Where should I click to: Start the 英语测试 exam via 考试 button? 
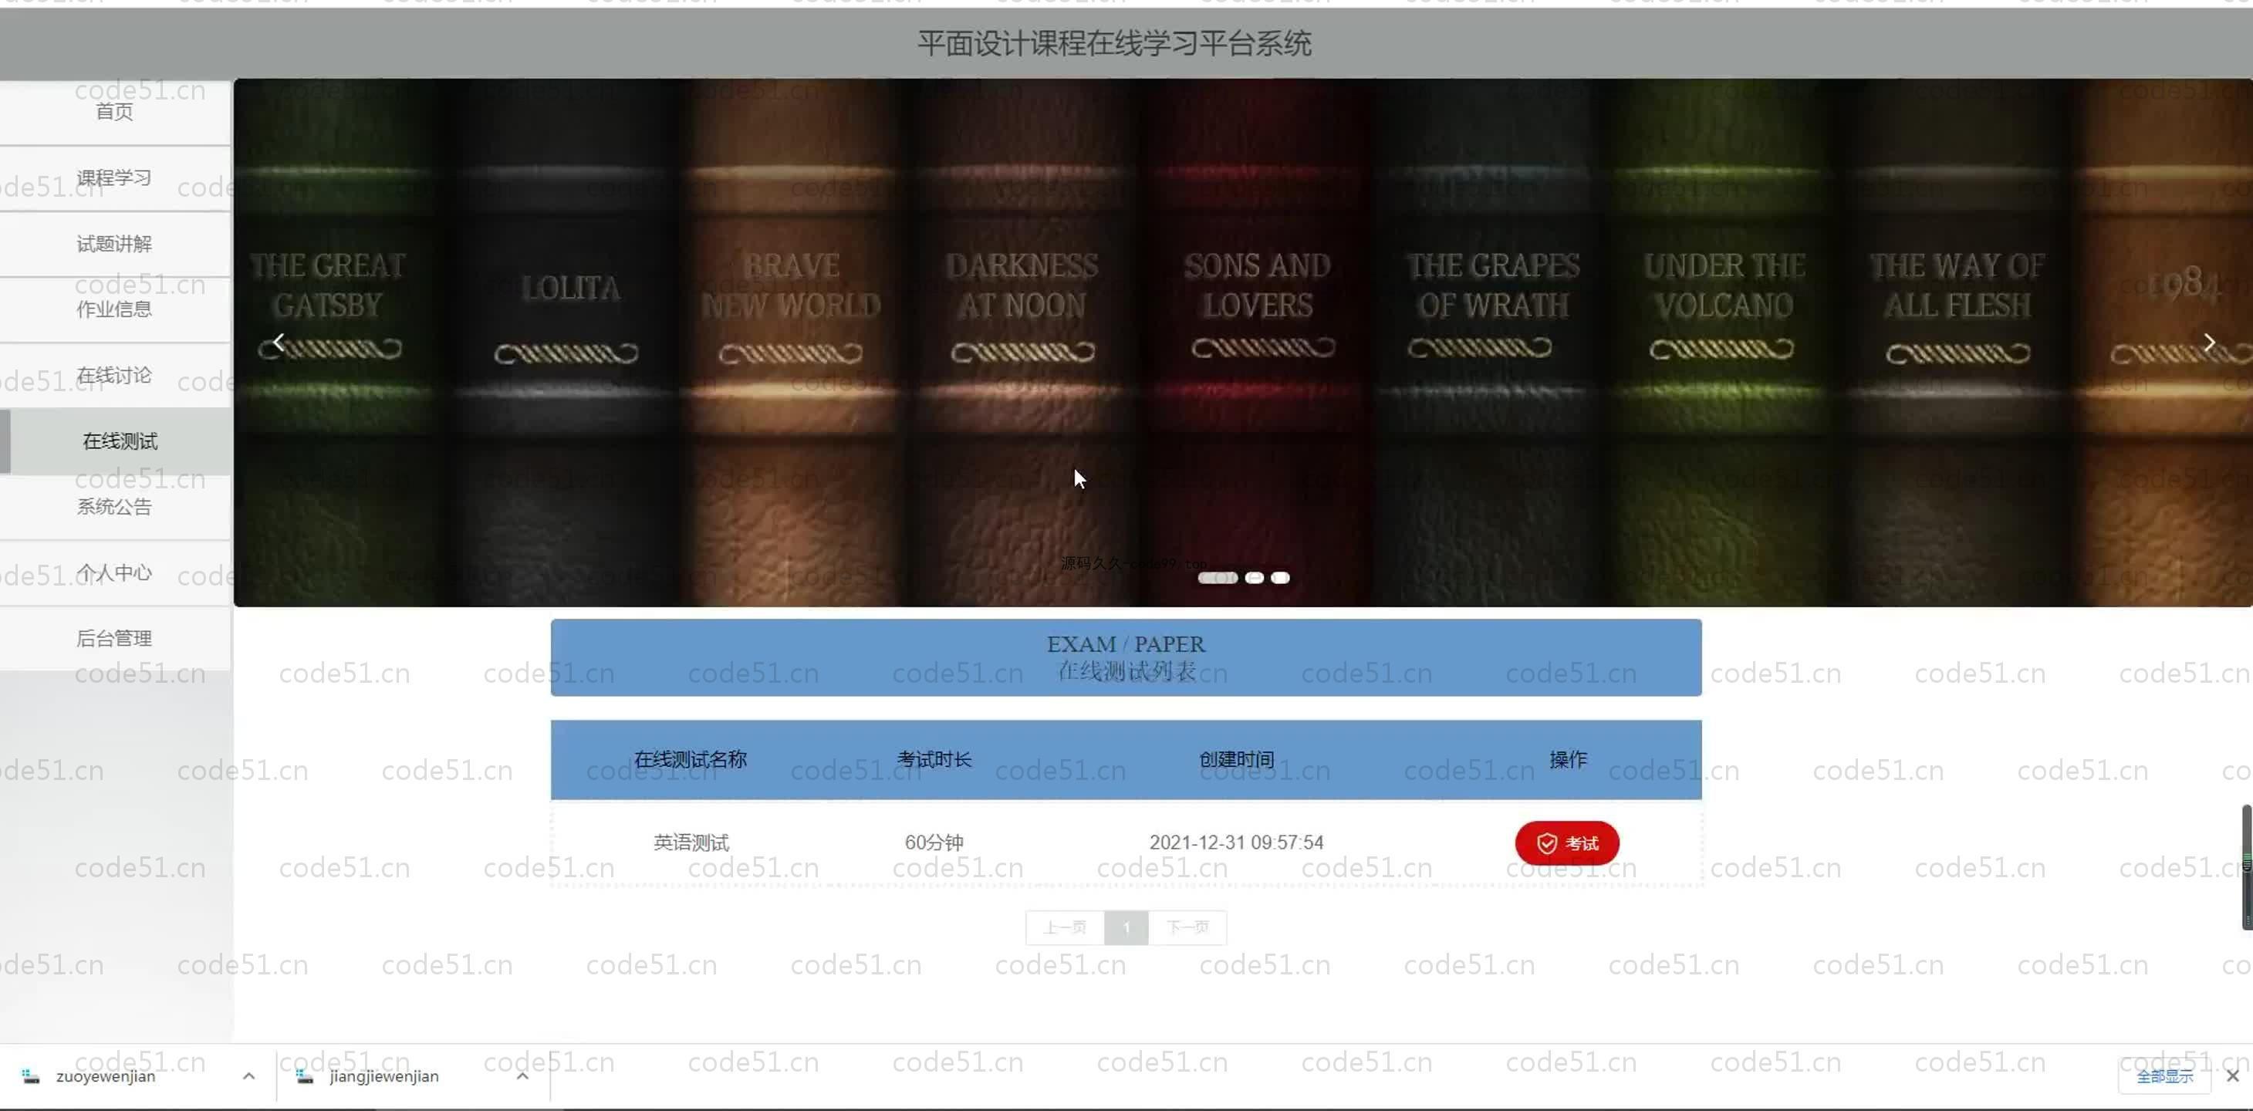(x=1566, y=843)
